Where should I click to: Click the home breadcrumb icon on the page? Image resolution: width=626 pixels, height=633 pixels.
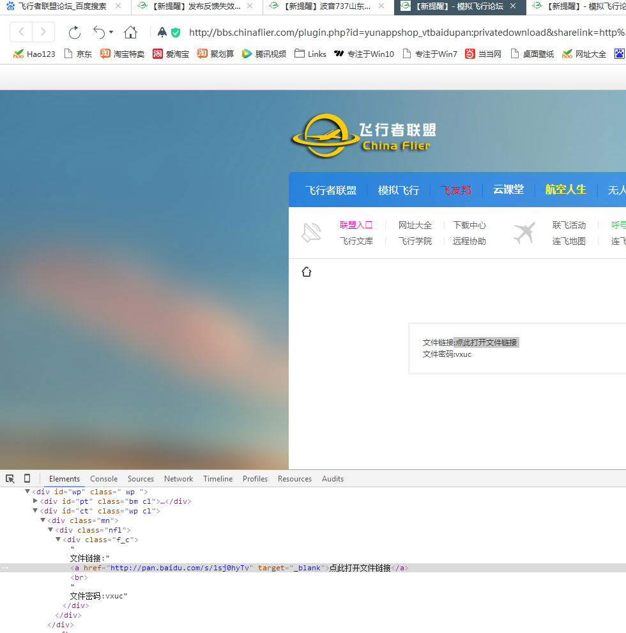306,271
